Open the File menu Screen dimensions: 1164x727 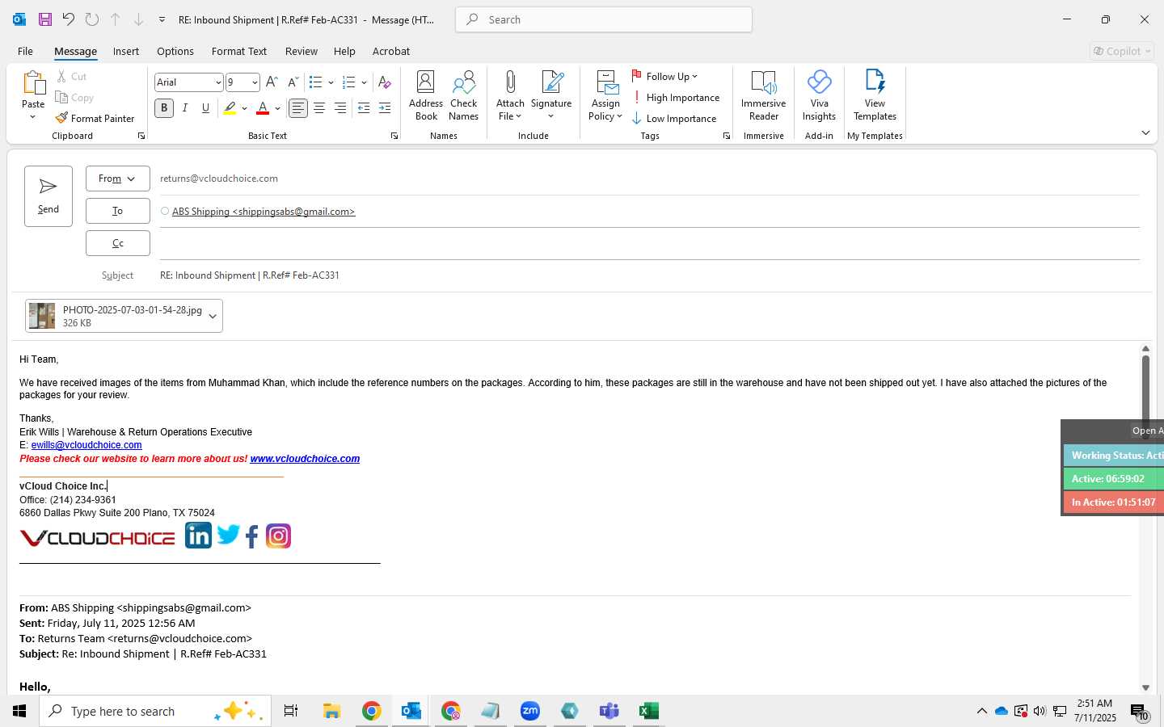click(26, 51)
